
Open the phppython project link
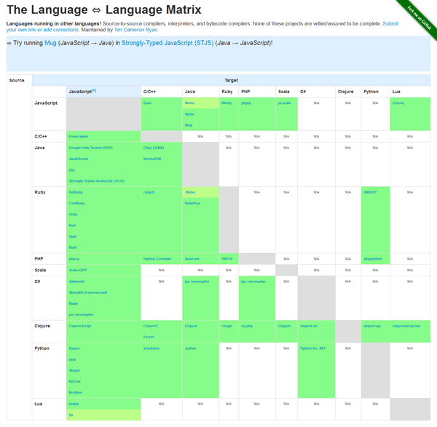373,259
